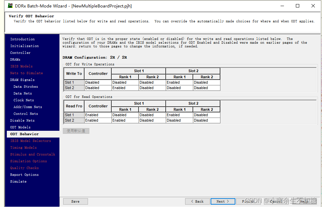Select Read From Slot 2 Controller Enabled cell
The height and width of the screenshot is (207, 322).
click(98, 120)
